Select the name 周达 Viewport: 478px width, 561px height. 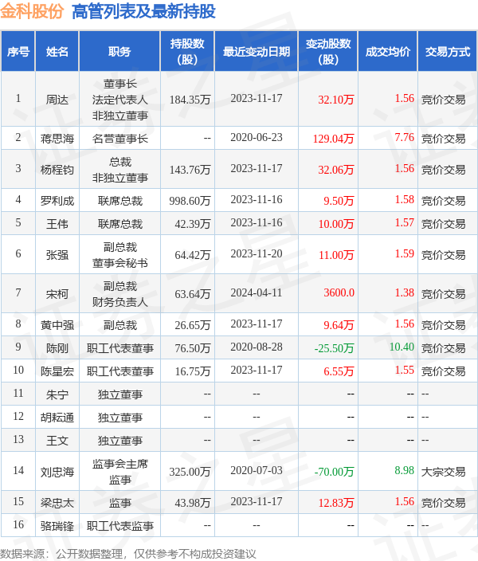pyautogui.click(x=57, y=100)
